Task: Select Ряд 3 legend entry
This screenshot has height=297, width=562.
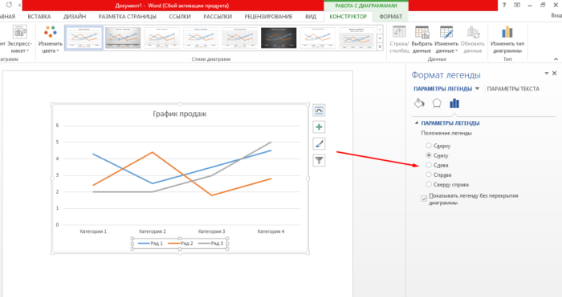Action: [x=210, y=243]
